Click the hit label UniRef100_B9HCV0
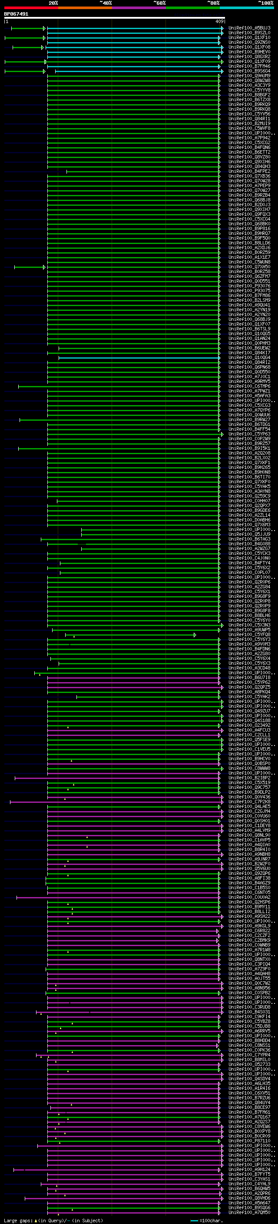Viewport: 278px width, 1224px height. [249, 759]
